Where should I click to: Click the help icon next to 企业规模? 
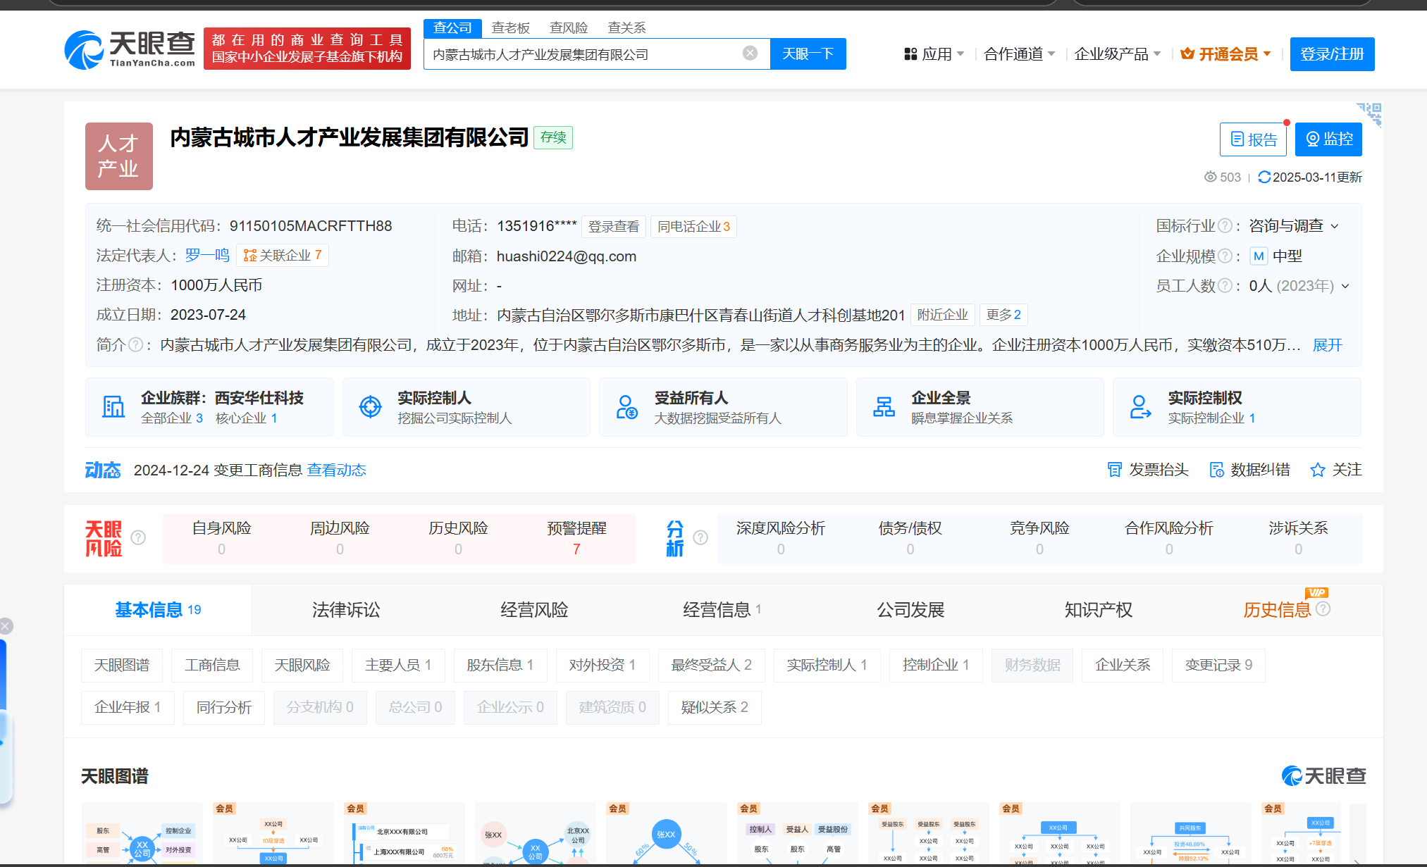click(1225, 256)
